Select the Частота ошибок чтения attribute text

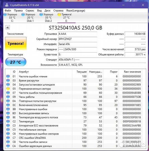(33, 76)
